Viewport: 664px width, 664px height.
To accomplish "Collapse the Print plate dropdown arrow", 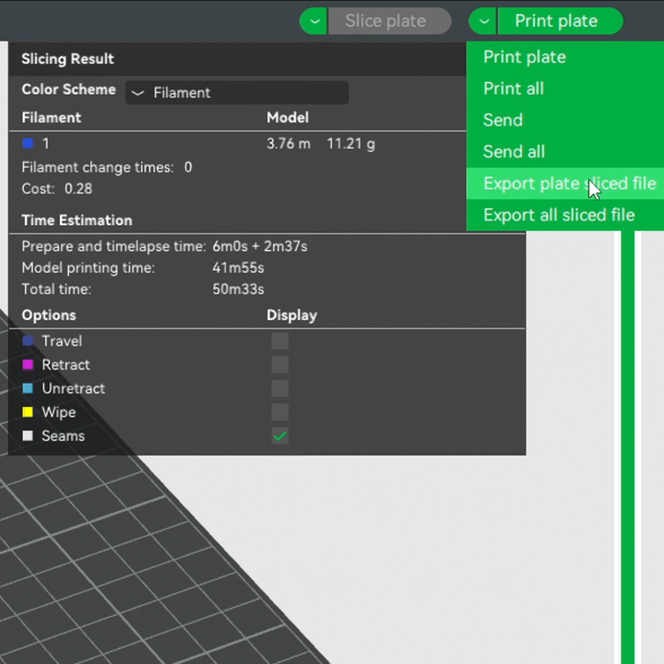I will 483,21.
